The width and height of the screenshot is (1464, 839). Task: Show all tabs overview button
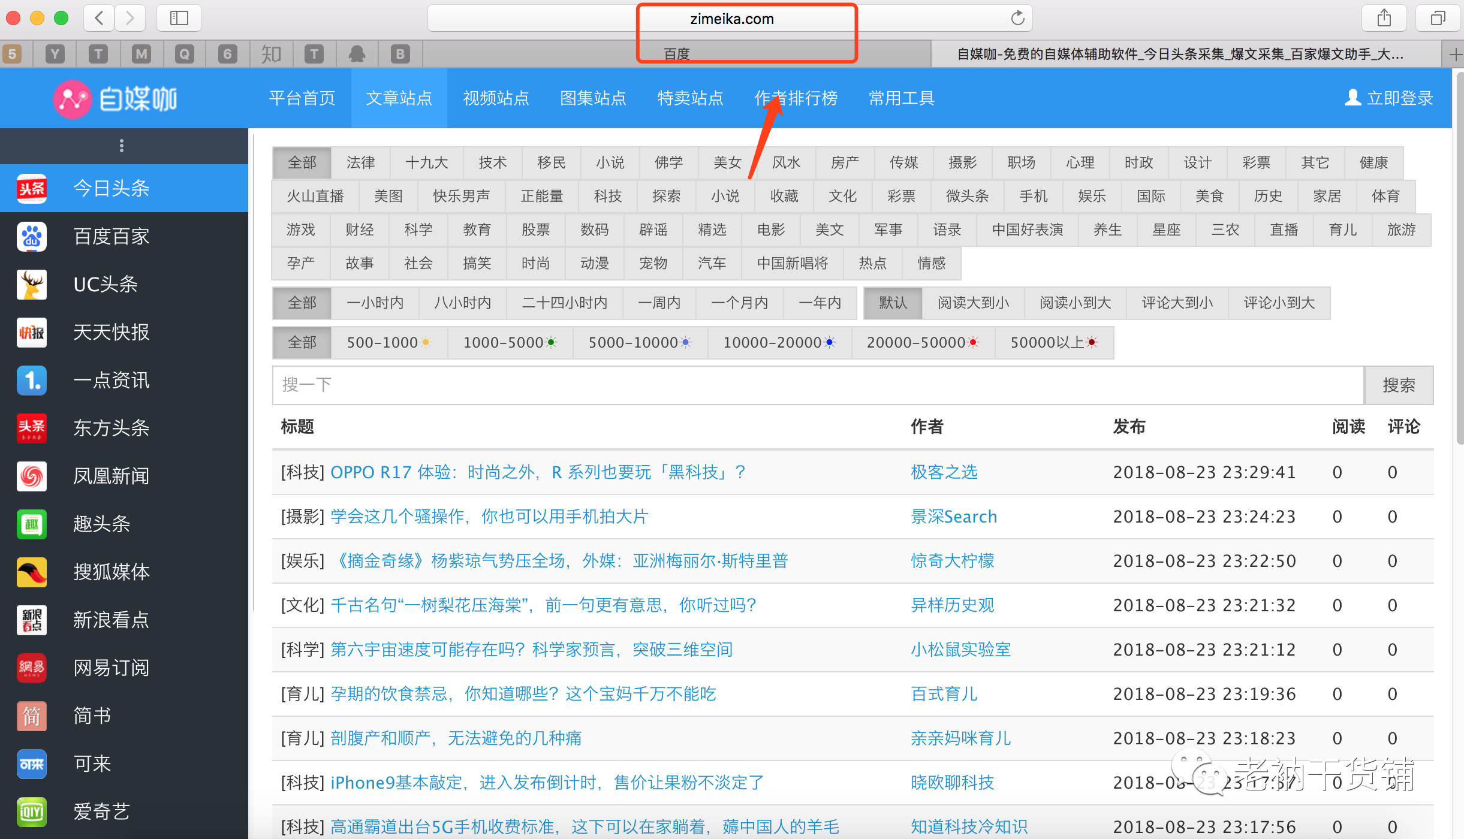tap(1438, 18)
